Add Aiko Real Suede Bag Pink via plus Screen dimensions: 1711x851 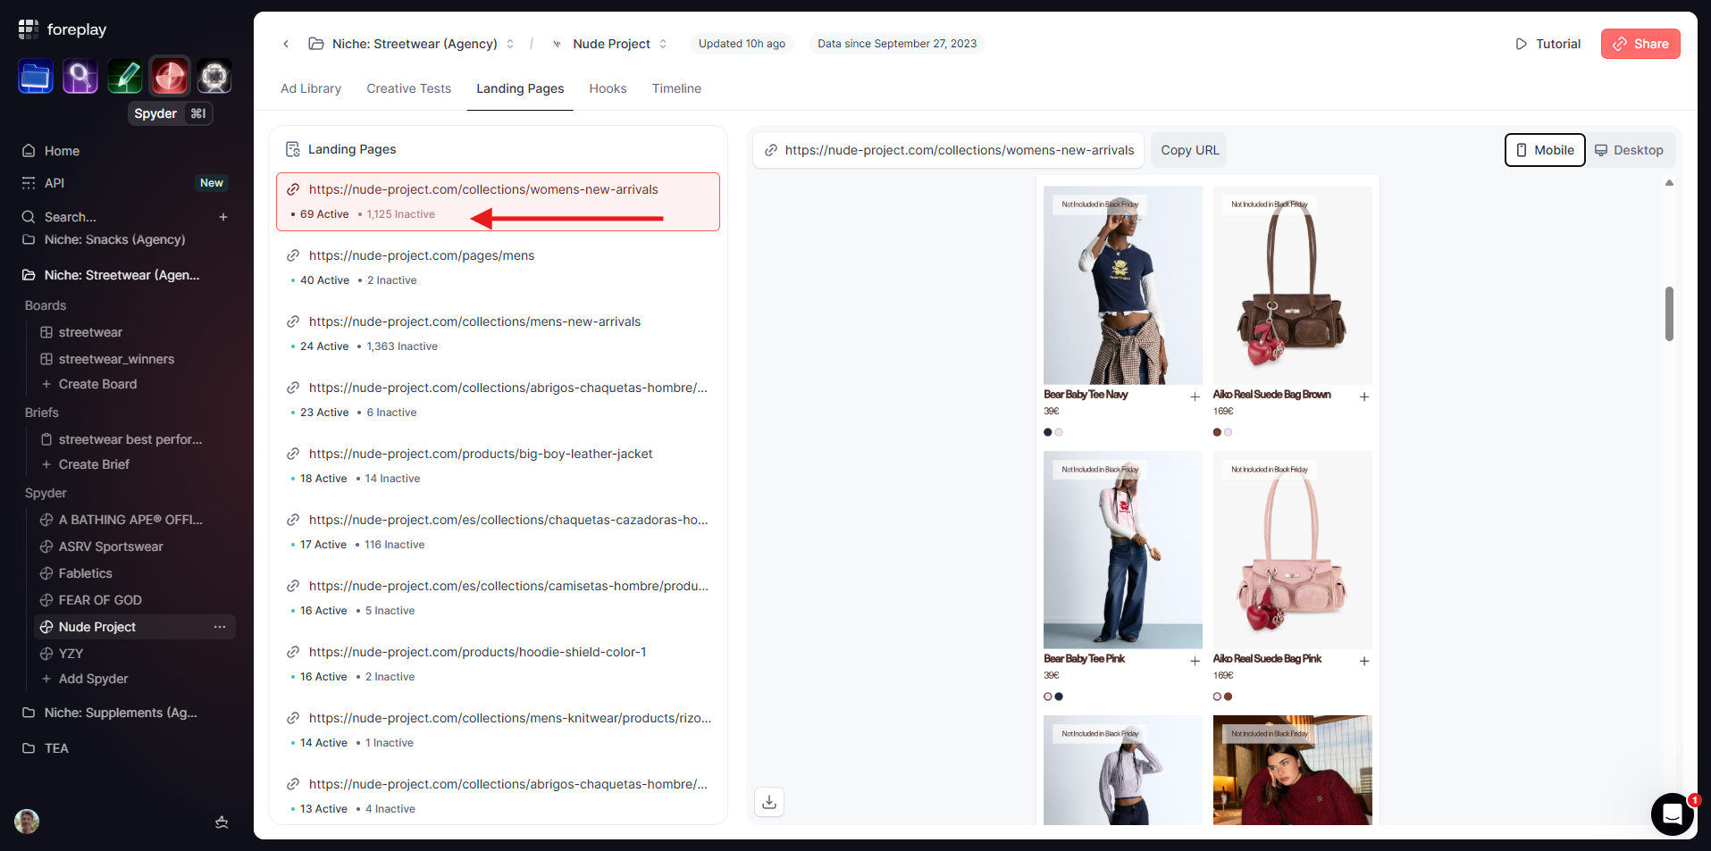[1364, 661]
